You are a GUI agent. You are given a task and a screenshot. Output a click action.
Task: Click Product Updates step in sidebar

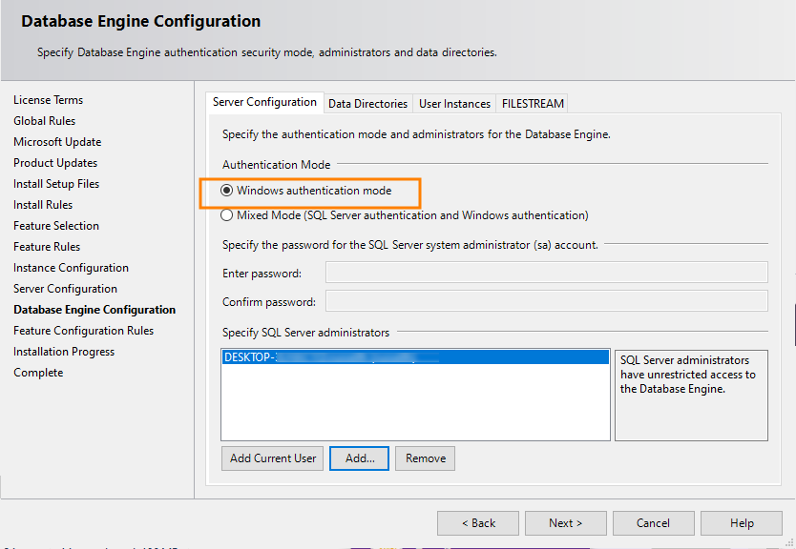[x=55, y=163]
